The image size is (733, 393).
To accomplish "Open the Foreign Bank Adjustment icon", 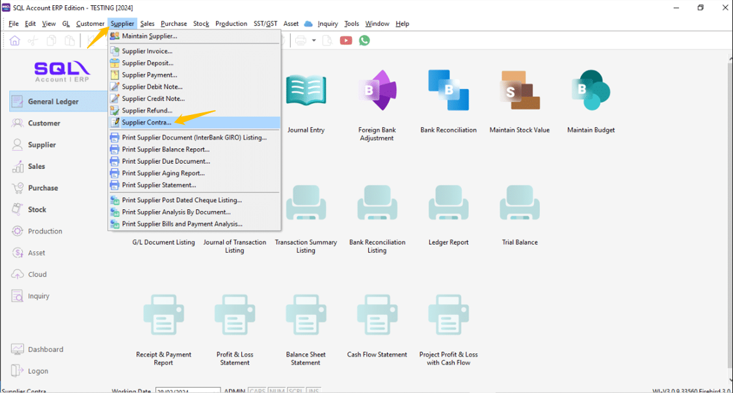I will coord(377,91).
